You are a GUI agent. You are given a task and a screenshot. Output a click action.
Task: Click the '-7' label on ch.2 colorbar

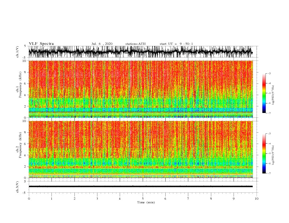[x=269, y=173]
